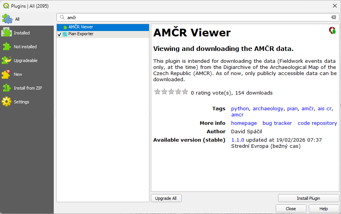Click the Not installed puzzle icon
Screen dimensions: 341x214
point(7,47)
